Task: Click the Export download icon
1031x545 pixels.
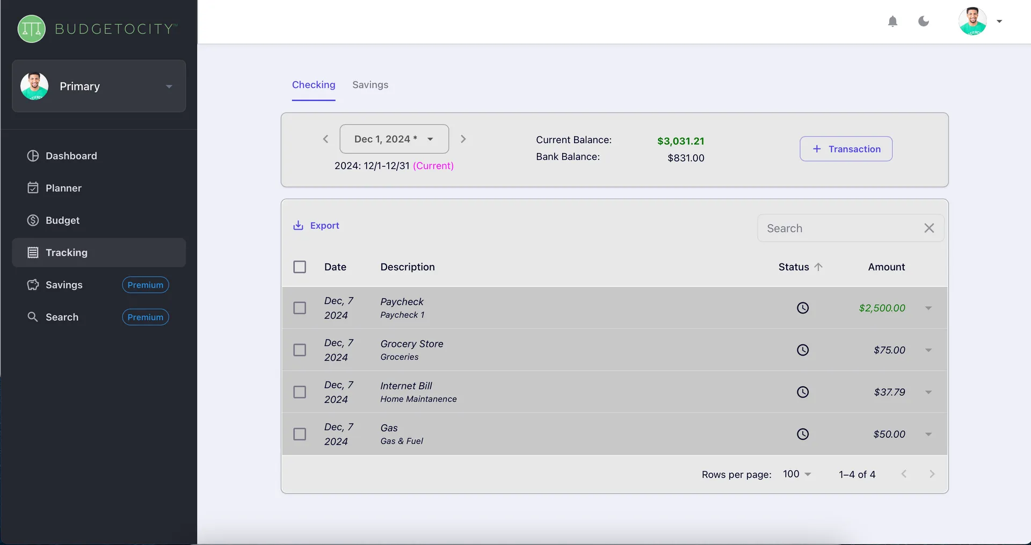Action: tap(298, 225)
